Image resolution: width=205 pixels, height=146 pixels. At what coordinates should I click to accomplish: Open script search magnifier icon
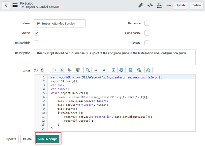click(87, 70)
